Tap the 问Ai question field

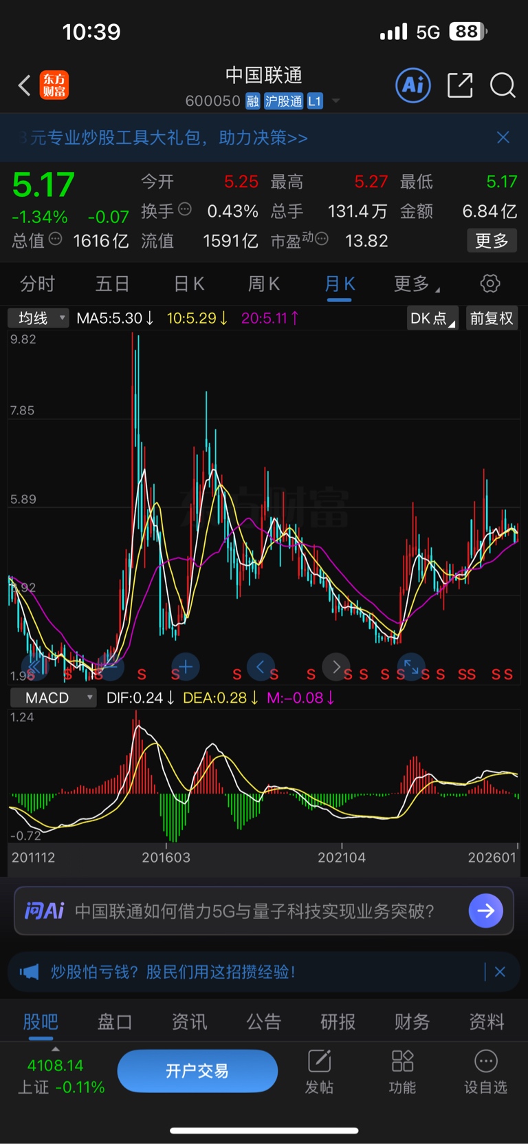tap(254, 911)
